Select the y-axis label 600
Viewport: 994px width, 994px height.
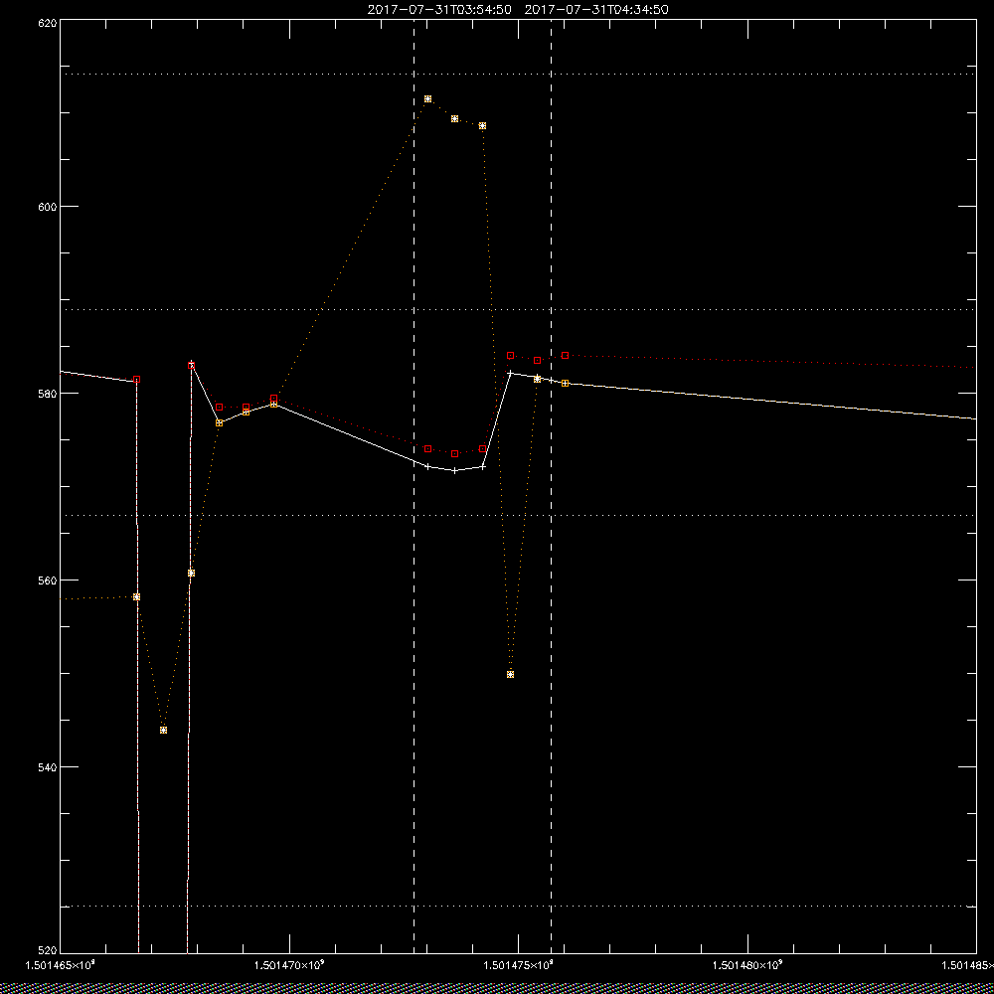(48, 207)
